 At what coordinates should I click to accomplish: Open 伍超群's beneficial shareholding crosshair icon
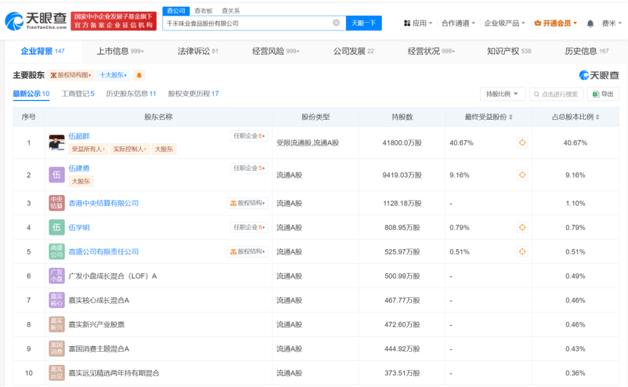[x=522, y=143]
